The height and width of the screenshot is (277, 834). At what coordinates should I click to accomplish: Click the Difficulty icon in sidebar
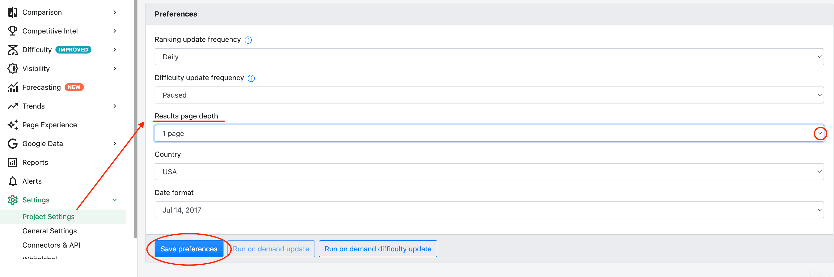point(13,50)
